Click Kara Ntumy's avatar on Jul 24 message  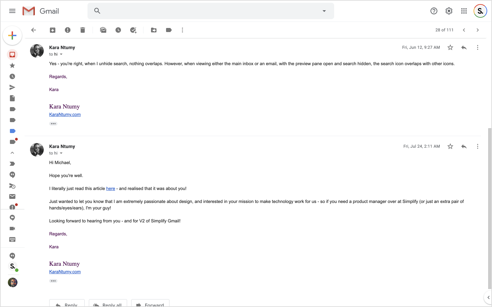[x=37, y=150]
